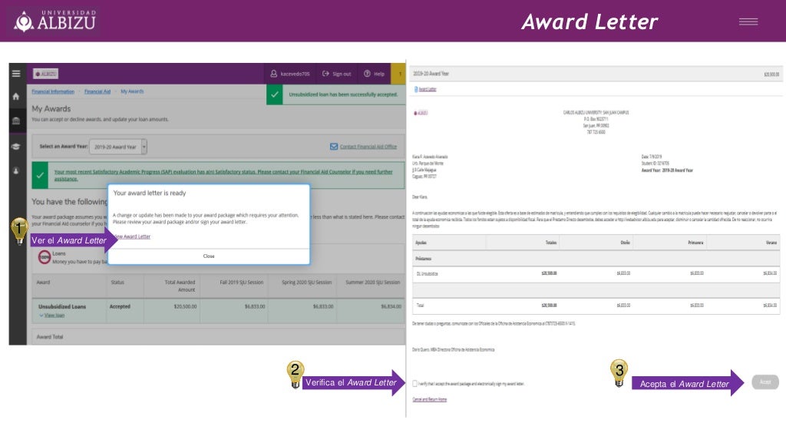Open the Academics graduation cap sidebar icon
786x443 pixels.
tap(16, 147)
